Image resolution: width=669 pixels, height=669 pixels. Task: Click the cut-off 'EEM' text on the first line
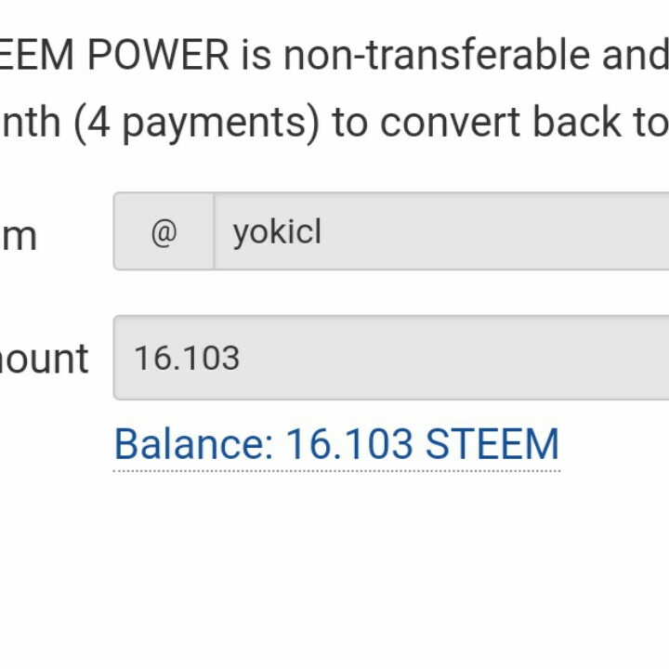[37, 56]
